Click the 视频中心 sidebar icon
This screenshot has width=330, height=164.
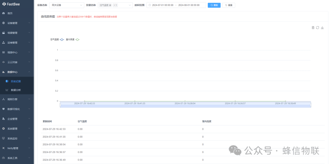(3, 52)
